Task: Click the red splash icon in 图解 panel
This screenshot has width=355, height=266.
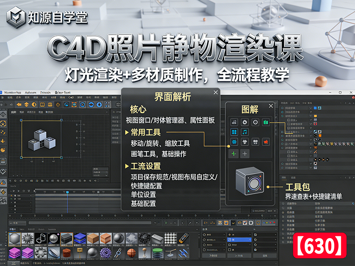Action: click(267, 142)
